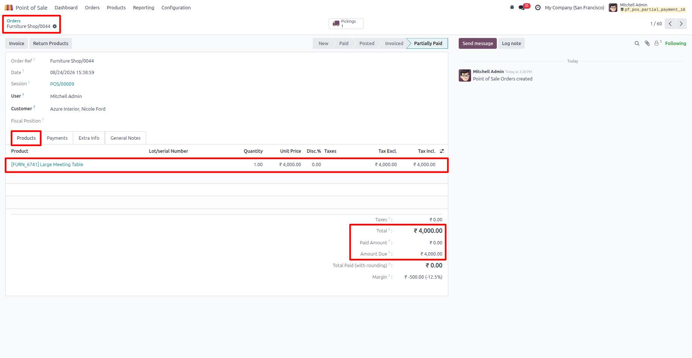Screen dimensions: 692x358
Task: Open the Reporting menu
Action: tap(143, 7)
